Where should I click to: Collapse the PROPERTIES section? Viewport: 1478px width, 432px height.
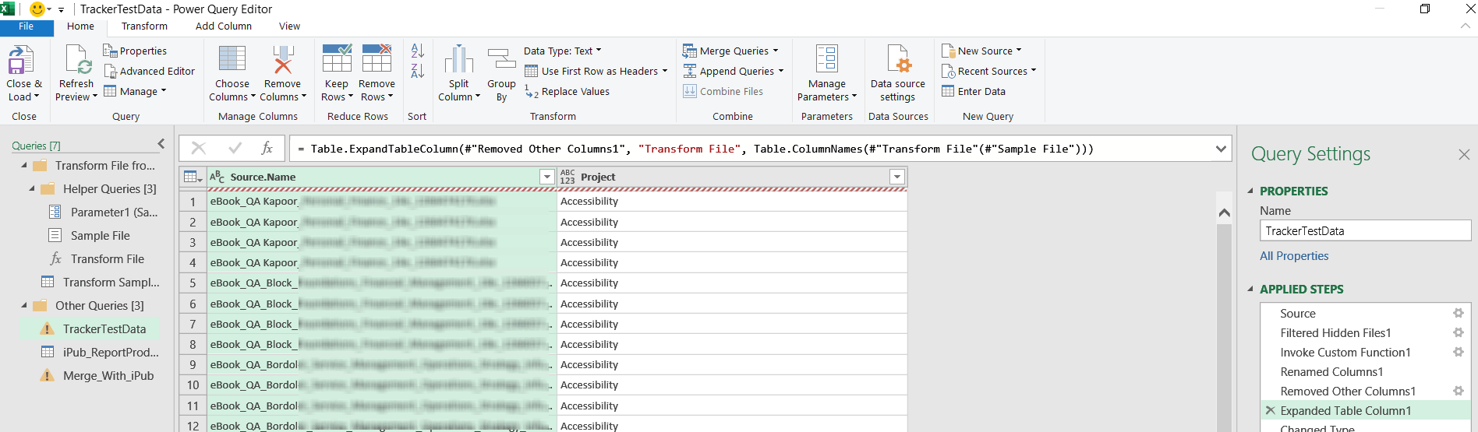tap(1250, 191)
